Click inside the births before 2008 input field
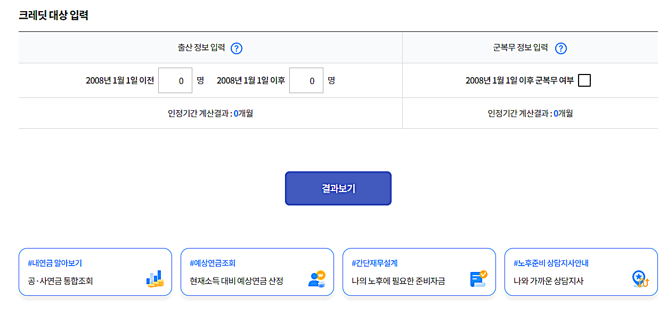 tap(175, 80)
